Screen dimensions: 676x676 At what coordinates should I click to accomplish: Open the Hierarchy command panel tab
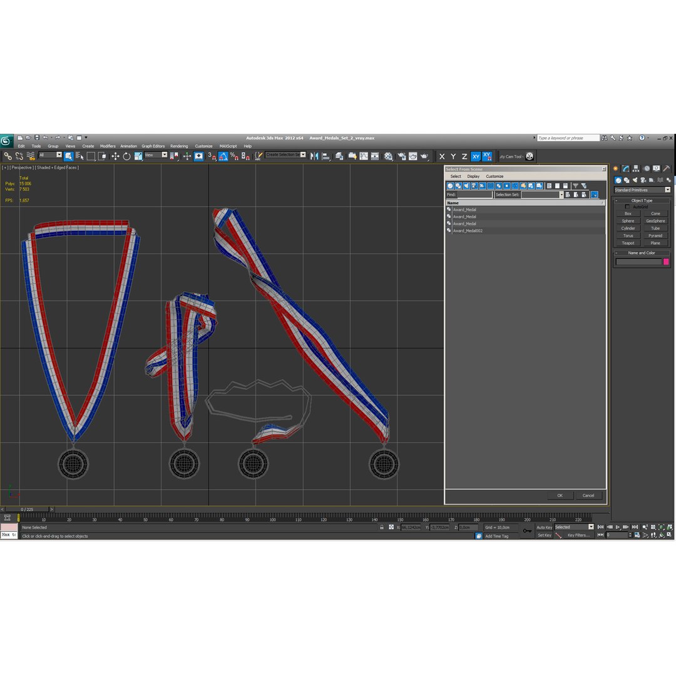pos(635,168)
